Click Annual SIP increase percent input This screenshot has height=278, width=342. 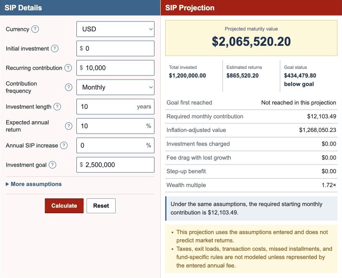[x=115, y=145]
